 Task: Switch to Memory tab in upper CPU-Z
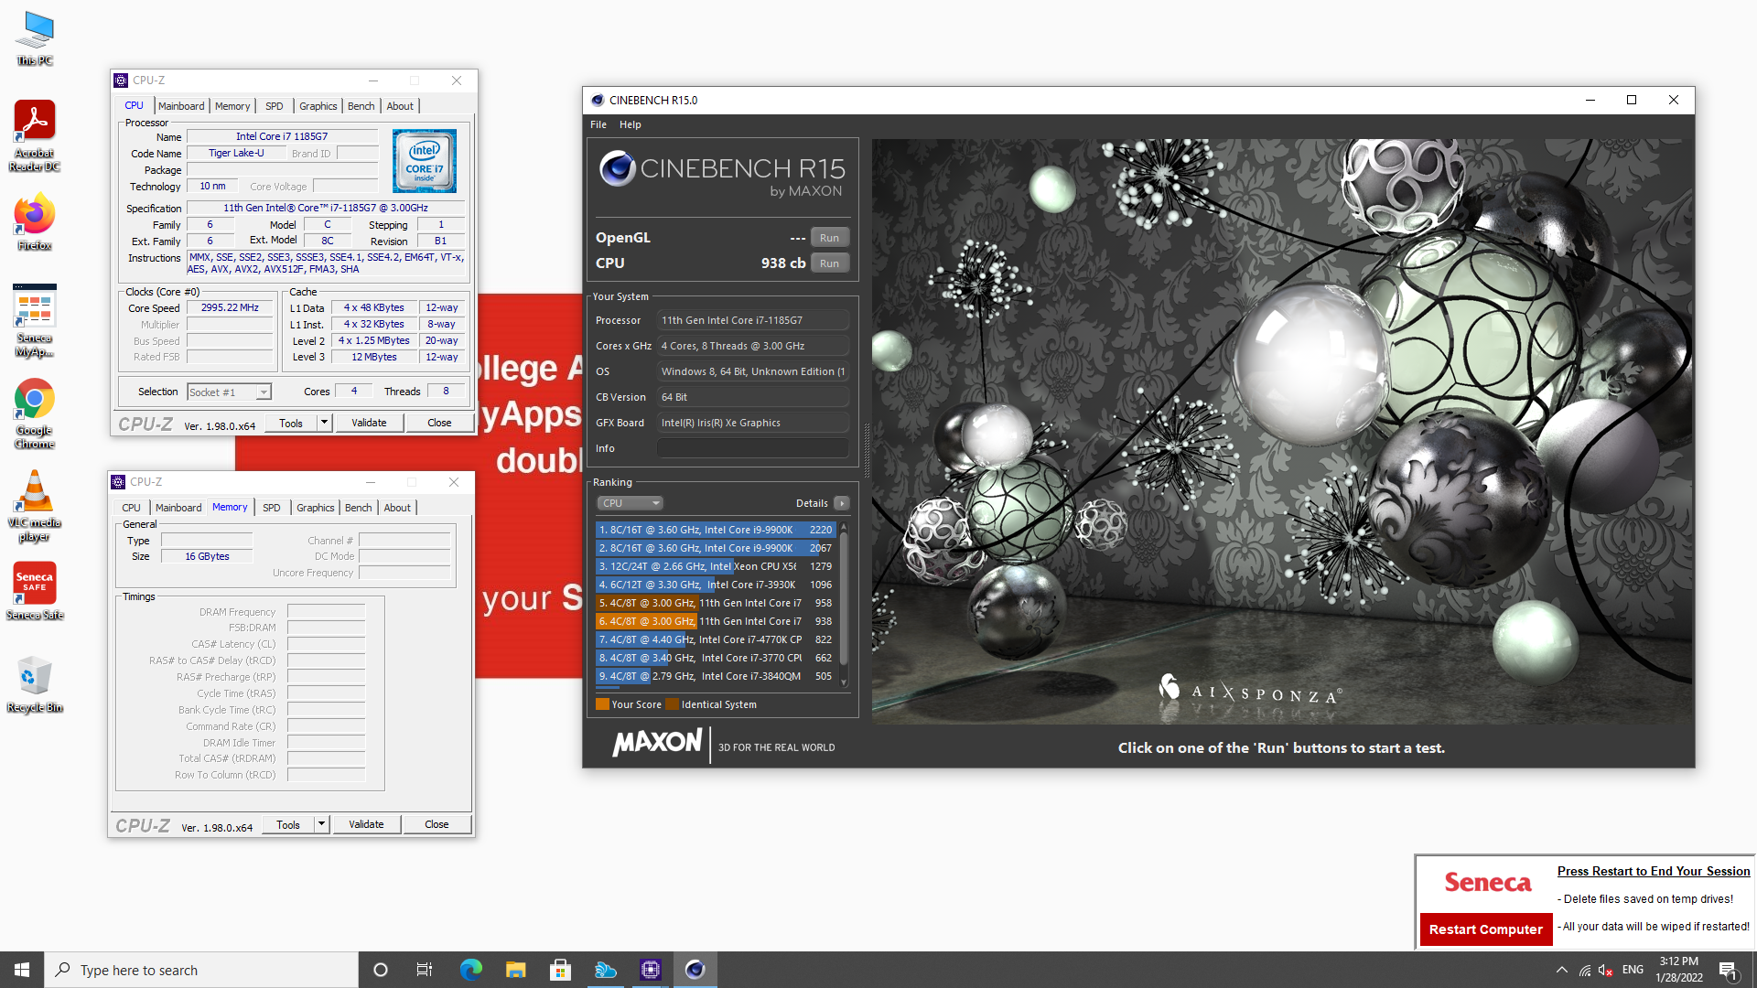(232, 106)
